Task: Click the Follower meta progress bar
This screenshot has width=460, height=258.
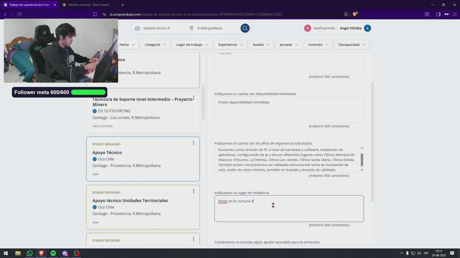Action: click(x=88, y=92)
